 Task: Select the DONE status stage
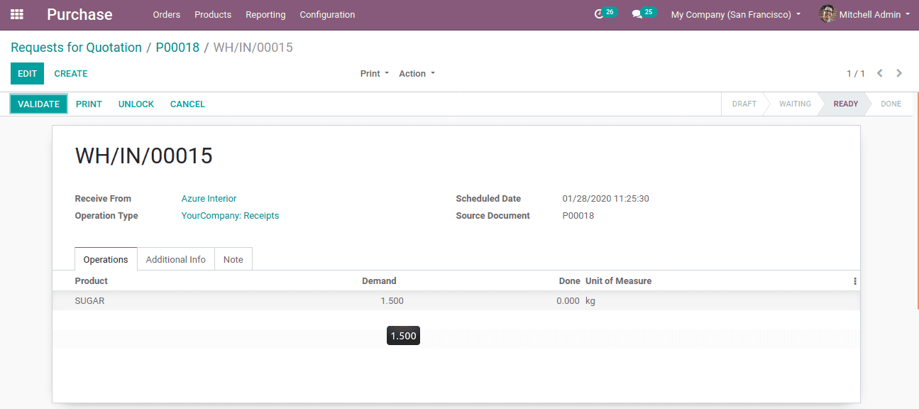point(891,104)
